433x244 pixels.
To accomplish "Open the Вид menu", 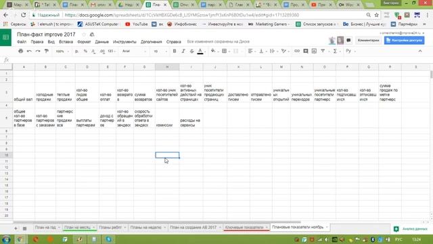I will [x=51, y=42].
